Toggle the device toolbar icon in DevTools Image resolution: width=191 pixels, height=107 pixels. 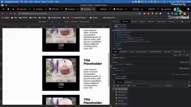117,21
